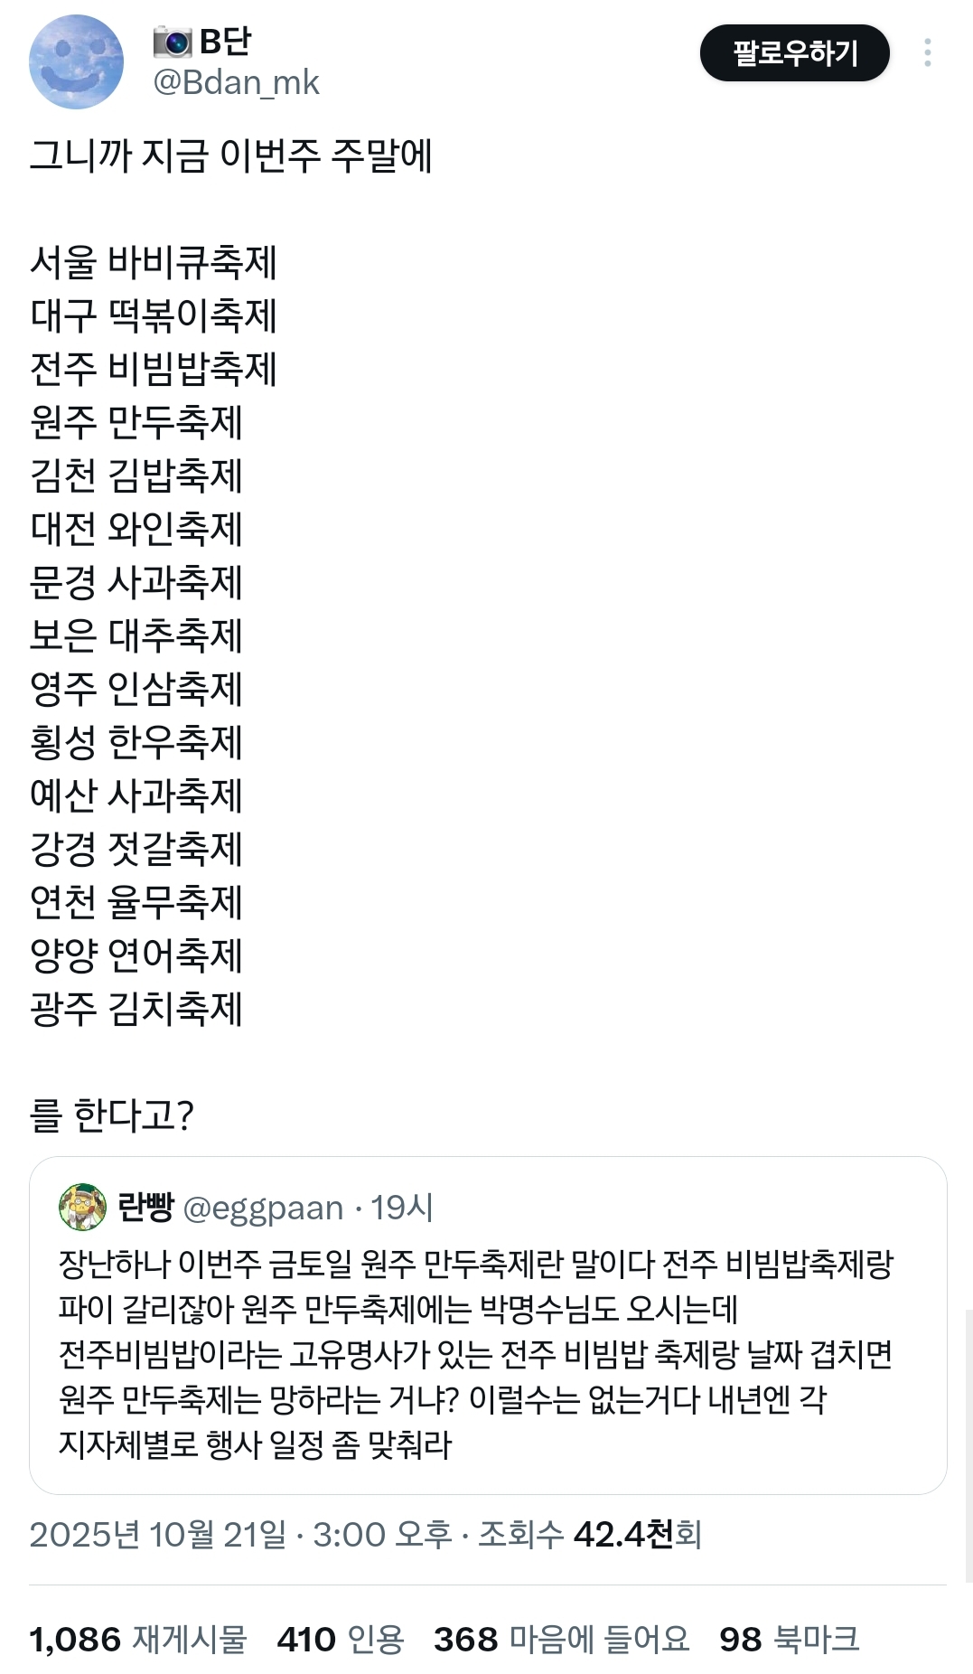Open the @eggpaan handle in quoted tweet
Screen dimensions: 973x1674
(x=264, y=1208)
